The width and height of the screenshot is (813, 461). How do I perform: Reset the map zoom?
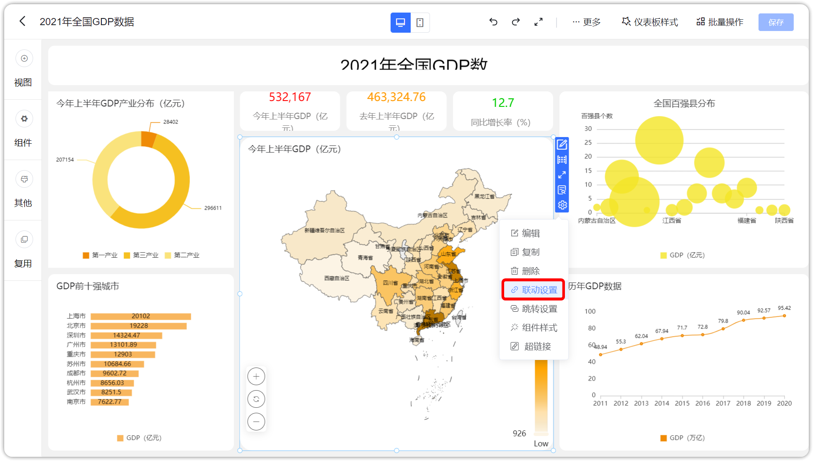(256, 399)
